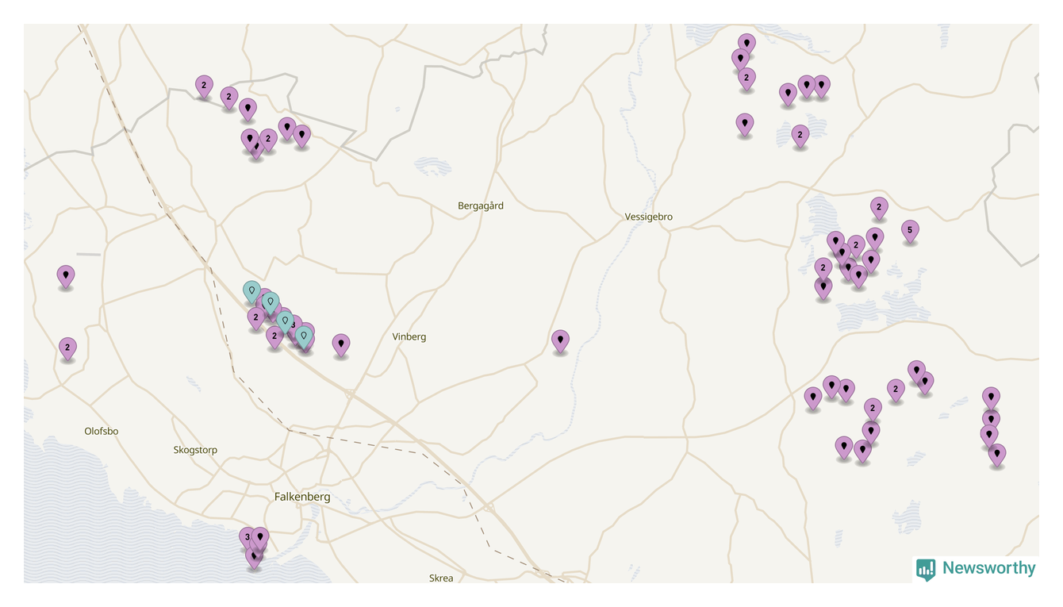This screenshot has height=607, width=1063.
Task: Click the purple 2 marker north of Olofsbo
Action: (67, 348)
